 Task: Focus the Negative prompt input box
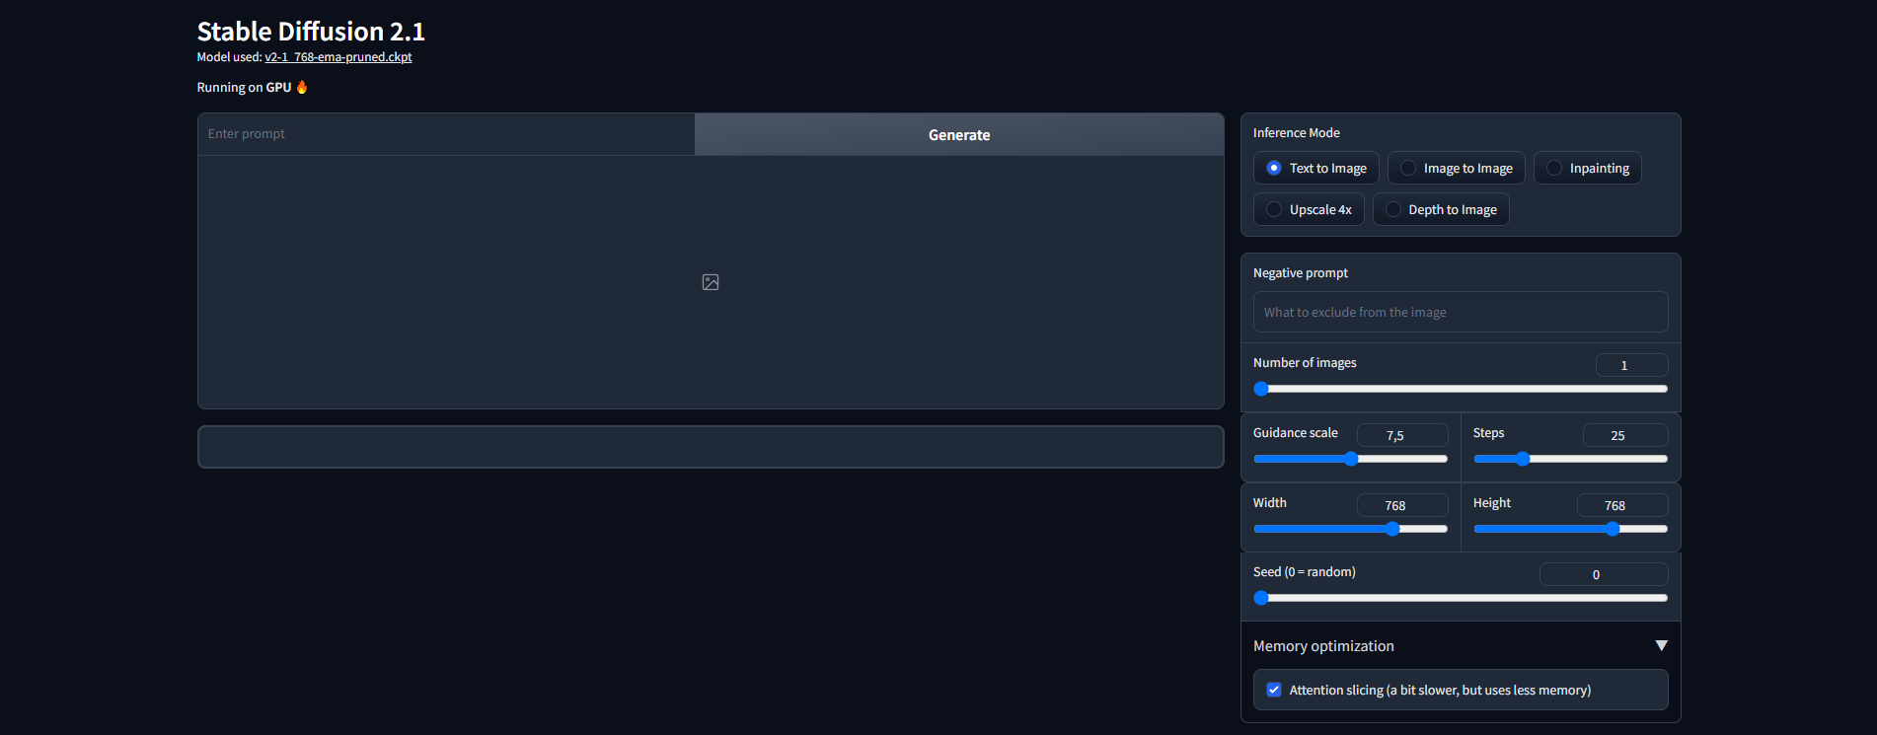[1461, 312]
